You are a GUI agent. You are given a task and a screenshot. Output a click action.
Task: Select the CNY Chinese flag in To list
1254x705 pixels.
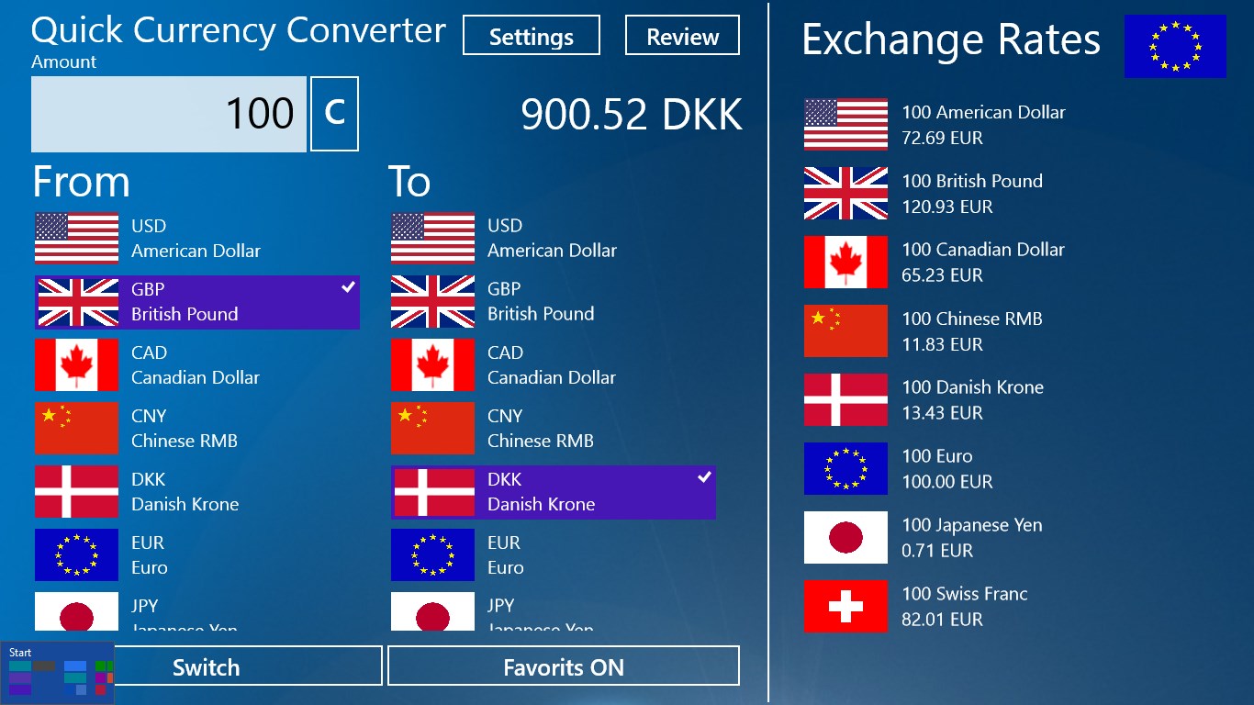tap(432, 428)
